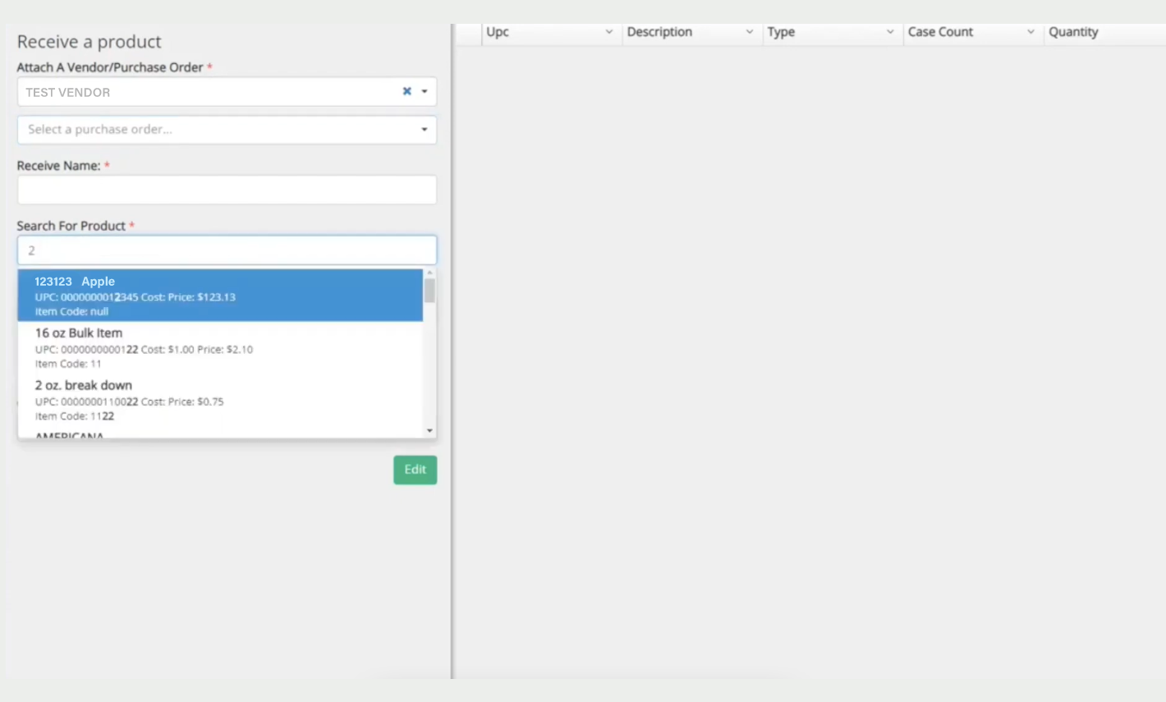This screenshot has height=702, width=1166.
Task: Clear the TEST VENDOR selection with X
Action: pos(406,91)
